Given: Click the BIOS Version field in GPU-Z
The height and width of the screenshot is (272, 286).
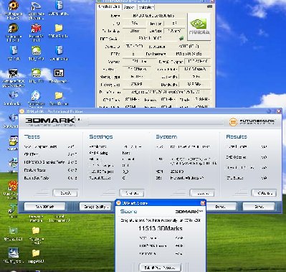Looking at the screenshot, I should click(150, 38).
